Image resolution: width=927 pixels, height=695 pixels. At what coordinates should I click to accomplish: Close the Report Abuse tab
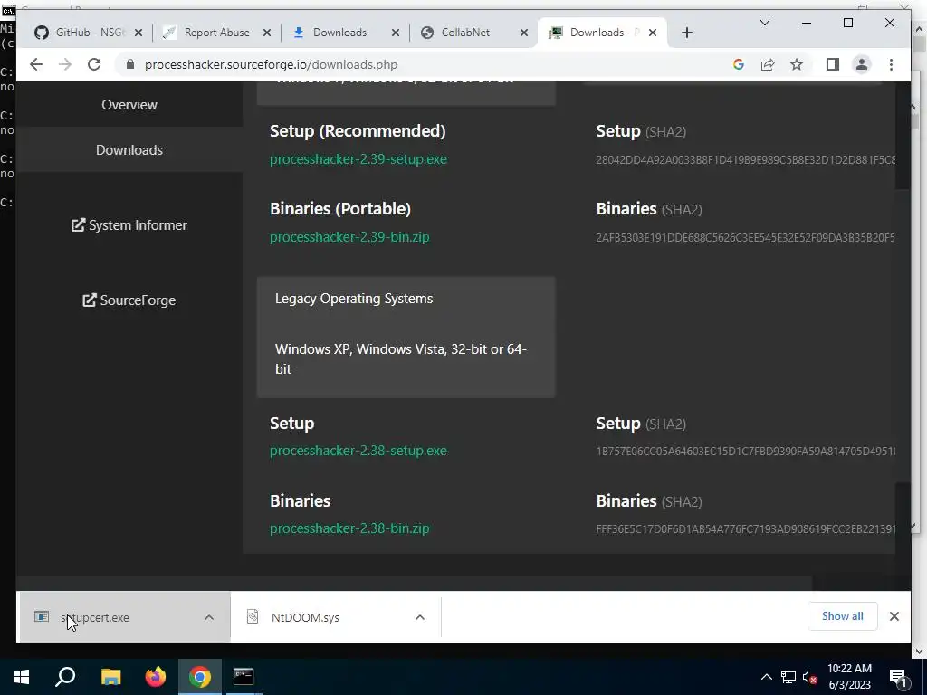coord(267,33)
